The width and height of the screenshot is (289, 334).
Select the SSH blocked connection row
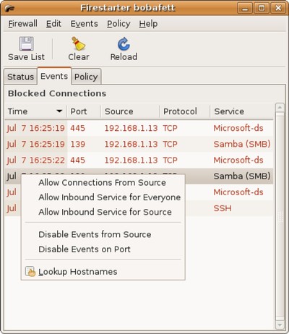pos(139,208)
